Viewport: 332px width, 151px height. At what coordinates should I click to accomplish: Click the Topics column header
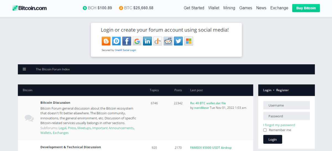coord(154,90)
